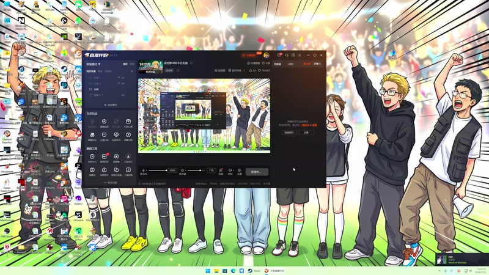The height and width of the screenshot is (275, 489).
Task: Click the grey 连接中 start button
Action: click(x=257, y=172)
